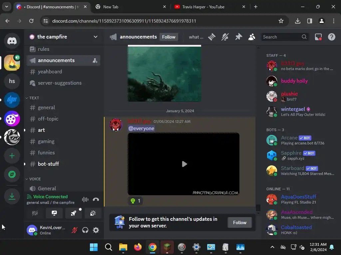The height and width of the screenshot is (255, 341).
Task: Disconnect from voice using phone icon
Action: [x=96, y=200]
